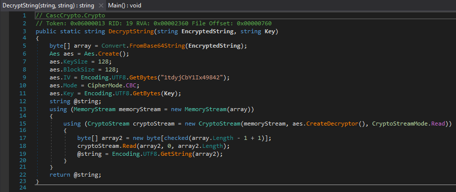Click the Aes.Create() call on line 6
This screenshot has height=192, width=456.
point(107,54)
